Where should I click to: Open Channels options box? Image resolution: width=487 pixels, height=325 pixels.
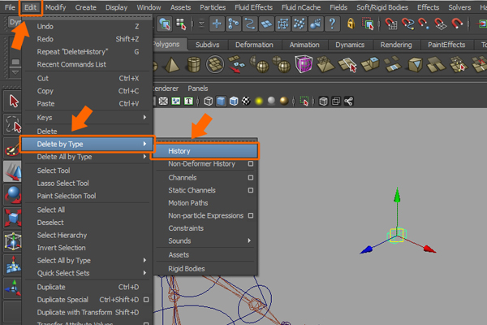251,178
